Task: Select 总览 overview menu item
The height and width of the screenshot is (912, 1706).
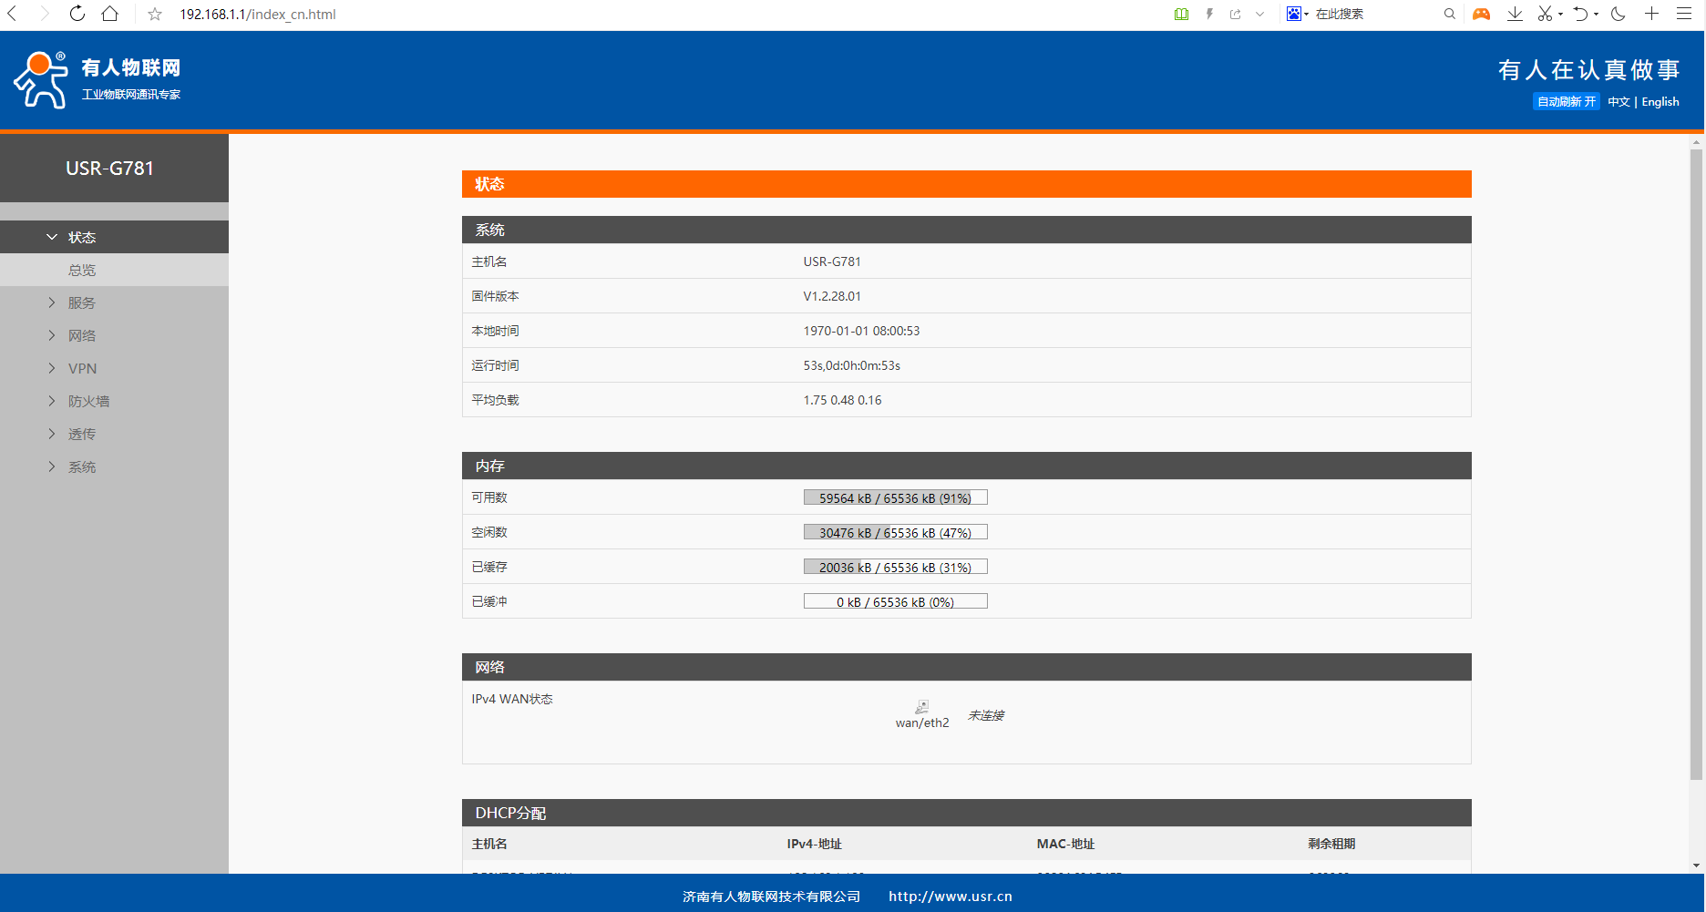Action: tap(82, 270)
